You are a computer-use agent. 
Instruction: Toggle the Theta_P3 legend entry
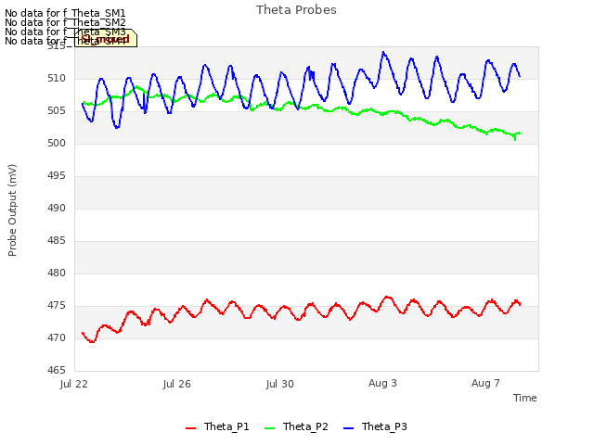tap(375, 426)
